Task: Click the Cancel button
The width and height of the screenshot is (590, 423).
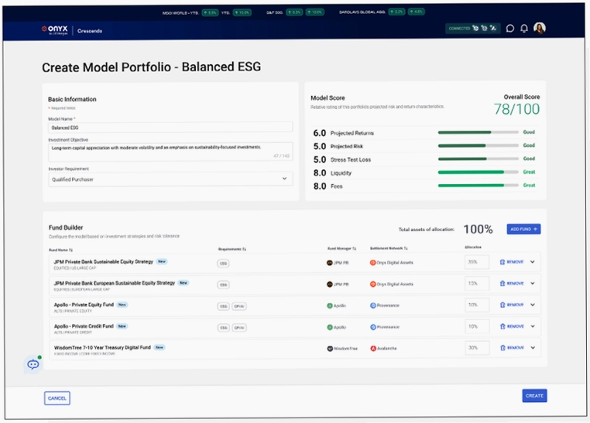Action: 57,398
